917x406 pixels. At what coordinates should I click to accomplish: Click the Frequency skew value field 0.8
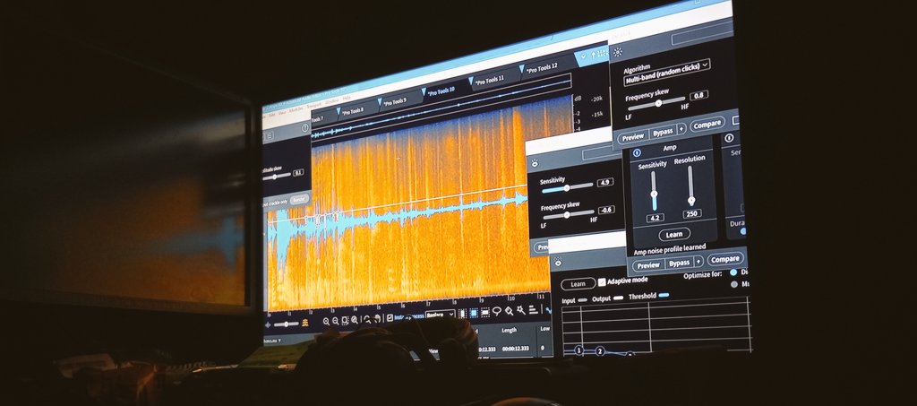point(698,95)
